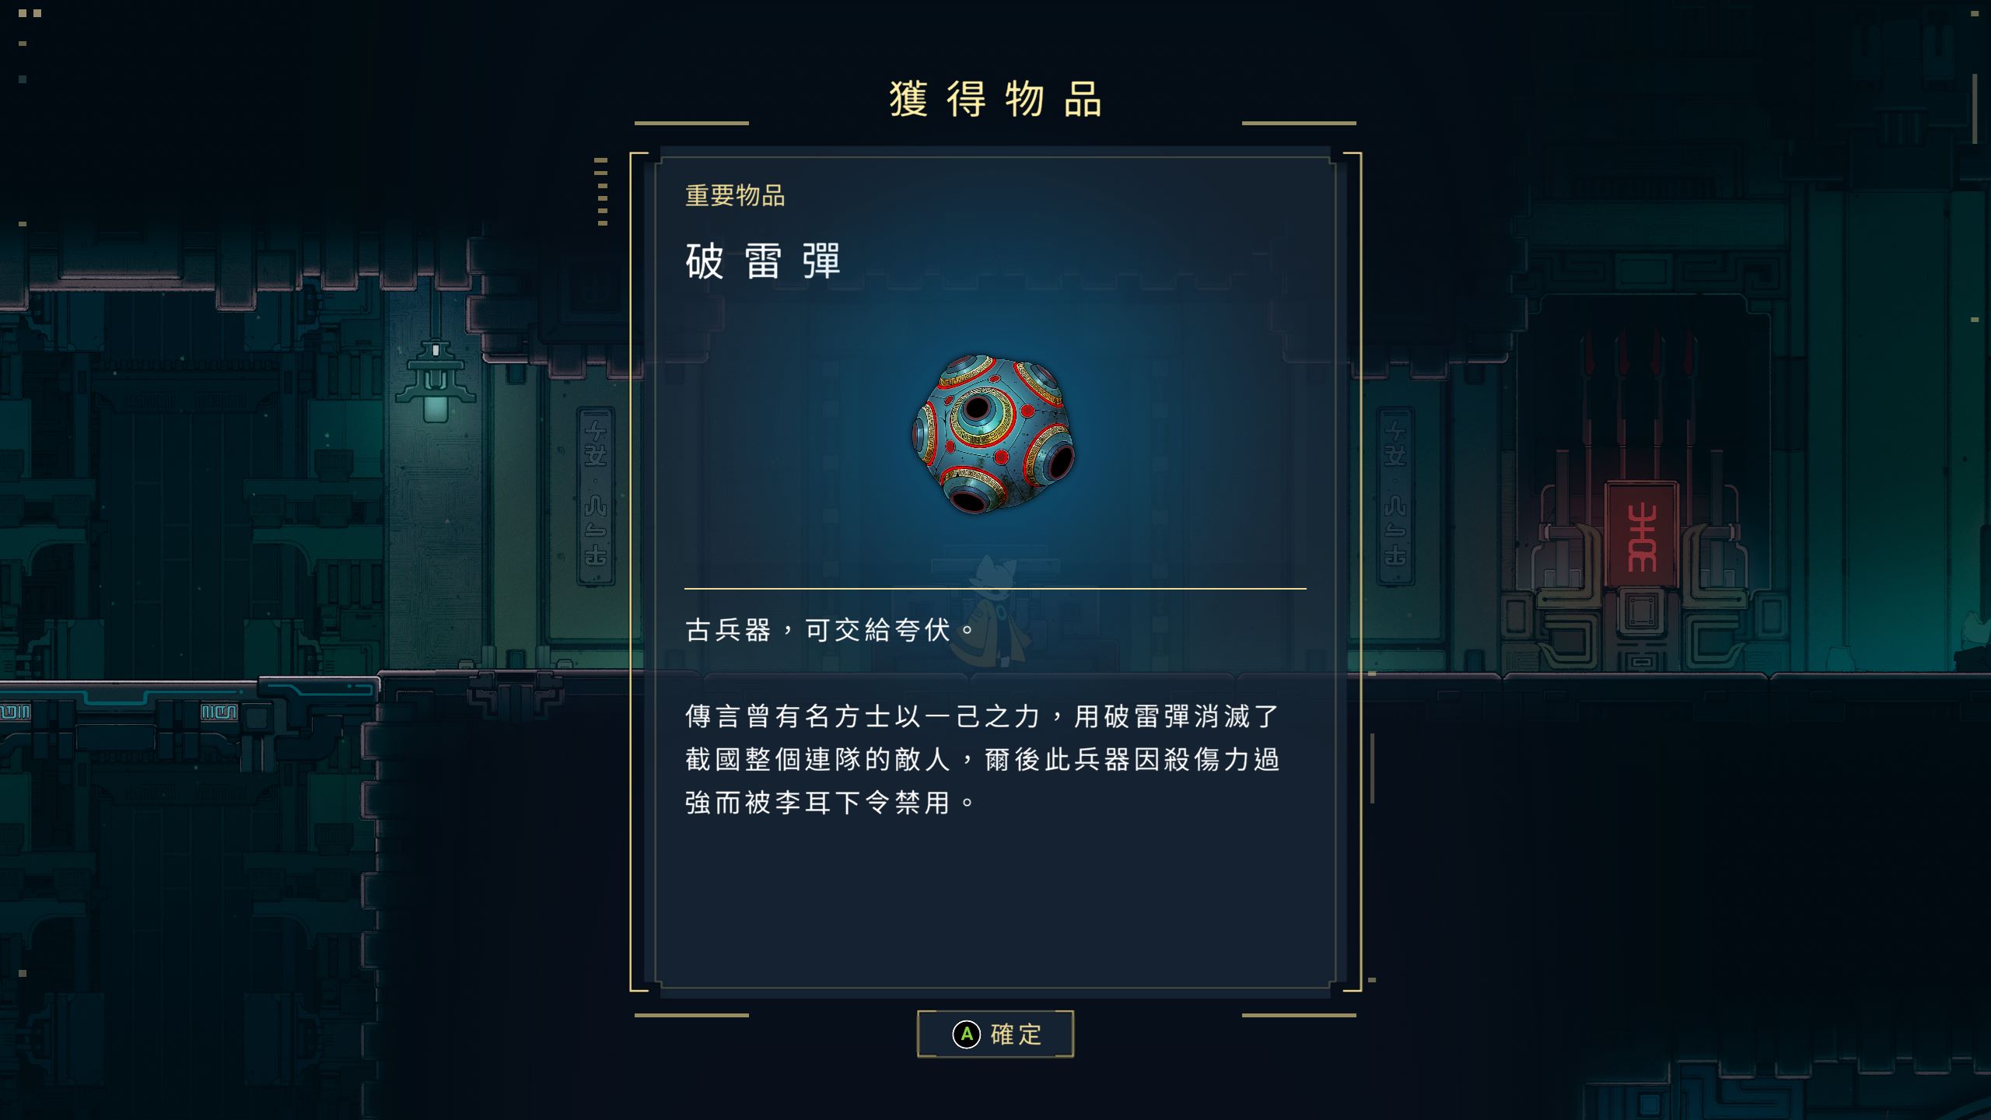Click the green A controller glyph
Image resolution: width=1991 pixels, height=1120 pixels.
point(967,1034)
